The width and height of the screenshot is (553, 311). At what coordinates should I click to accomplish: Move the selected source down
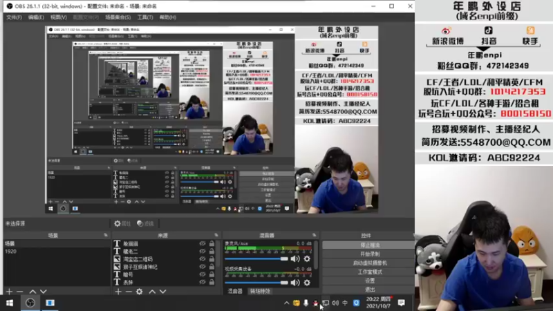pyautogui.click(x=162, y=292)
